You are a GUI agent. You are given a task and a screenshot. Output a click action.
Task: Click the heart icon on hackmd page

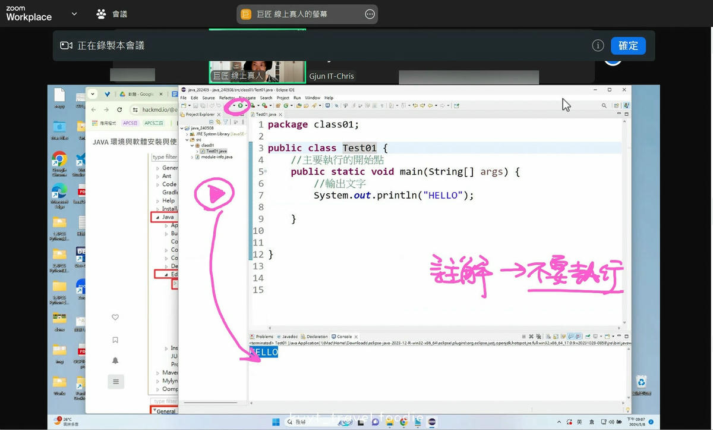[115, 318]
